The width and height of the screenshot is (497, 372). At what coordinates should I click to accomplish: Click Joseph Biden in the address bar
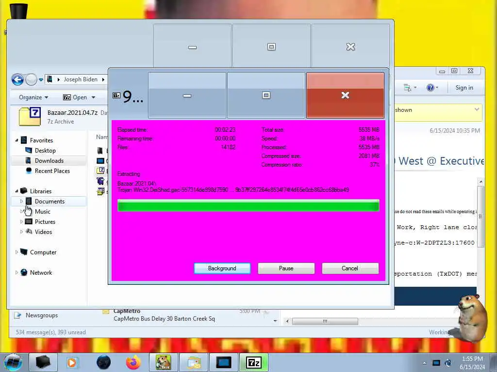pyautogui.click(x=81, y=79)
